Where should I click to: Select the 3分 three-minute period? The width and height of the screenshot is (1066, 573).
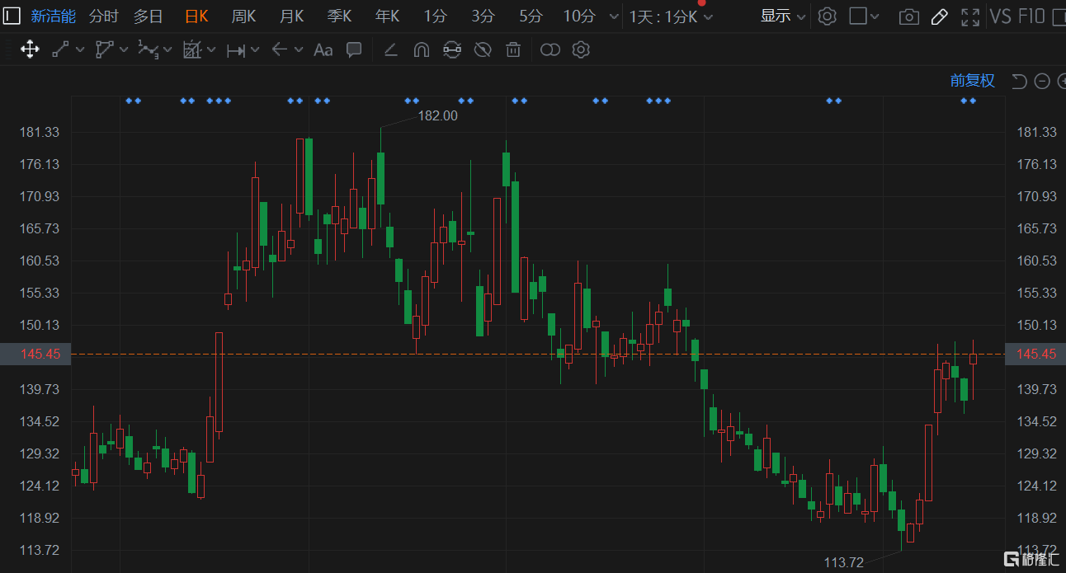(x=483, y=16)
